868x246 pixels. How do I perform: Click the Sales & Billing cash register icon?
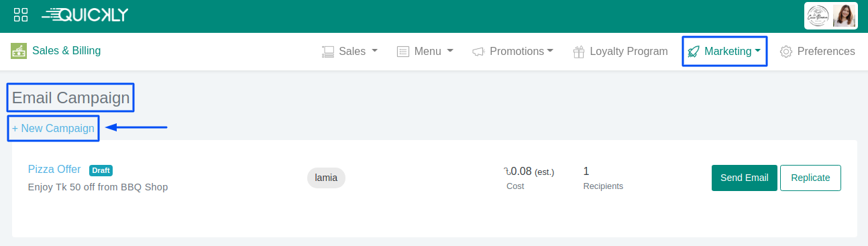point(19,51)
